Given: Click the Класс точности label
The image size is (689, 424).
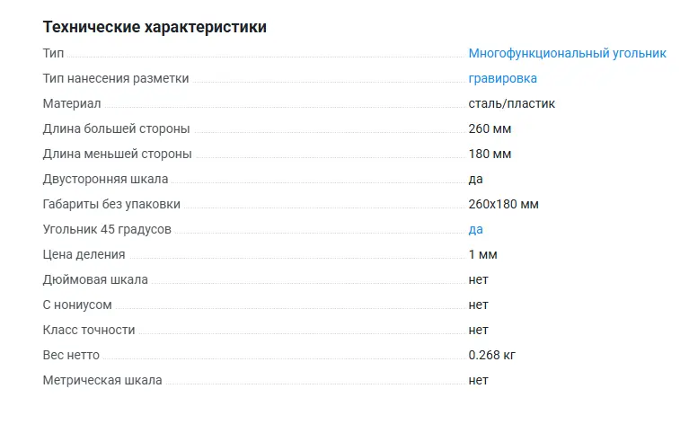Looking at the screenshot, I should point(89,331).
